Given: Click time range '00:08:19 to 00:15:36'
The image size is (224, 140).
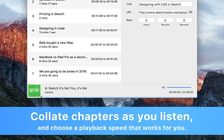Looking at the screenshot, I should pos(104,2).
